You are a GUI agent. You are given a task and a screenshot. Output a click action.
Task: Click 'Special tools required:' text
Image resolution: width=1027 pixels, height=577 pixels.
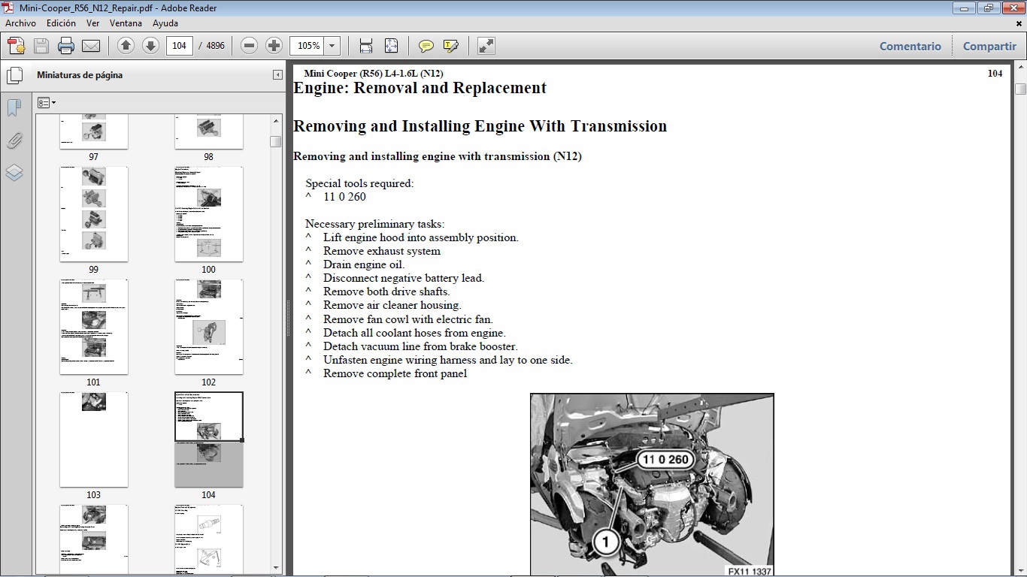pyautogui.click(x=359, y=183)
